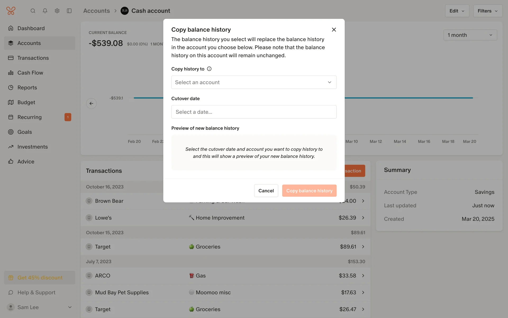508x318 pixels.
Task: Click the search magnifier icon
Action: (33, 11)
